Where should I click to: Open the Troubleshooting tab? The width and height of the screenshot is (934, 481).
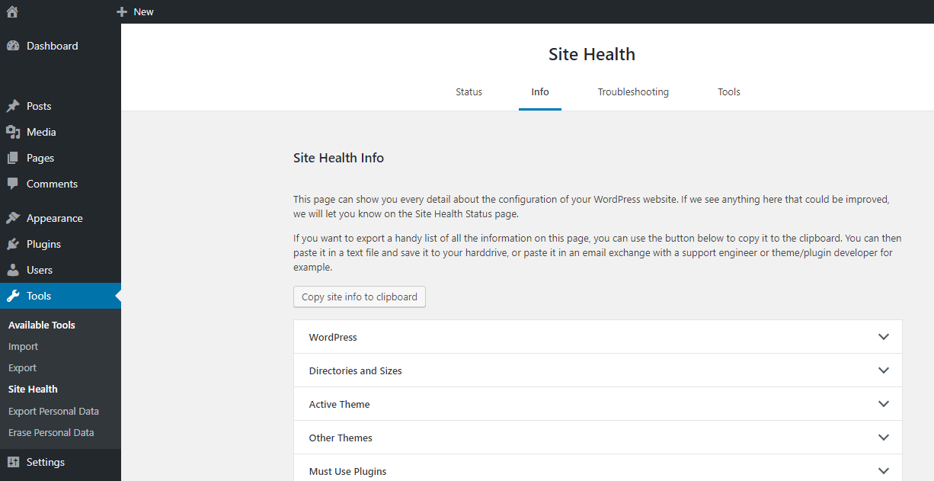point(633,91)
